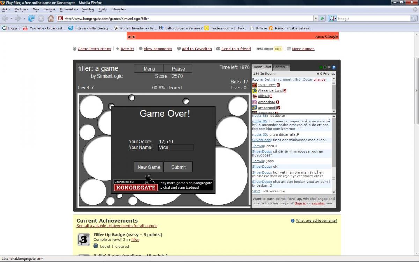419x262 pixels.
Task: Submit the score
Action: click(178, 167)
